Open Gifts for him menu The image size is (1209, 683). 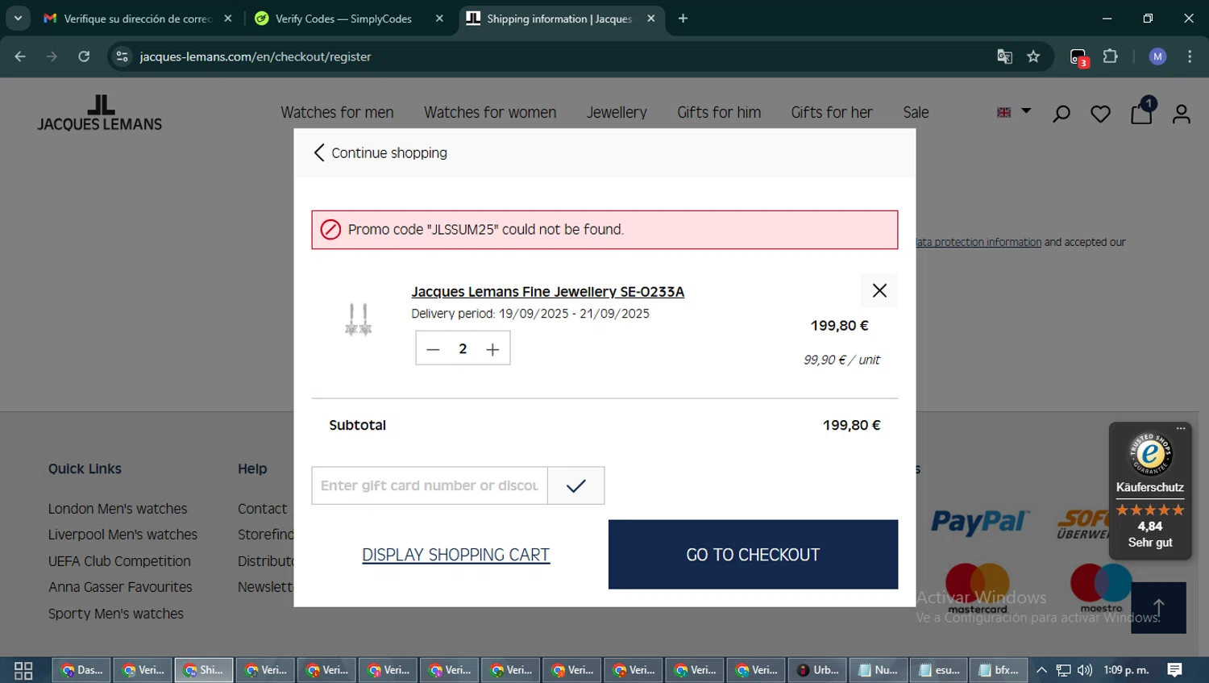(719, 113)
